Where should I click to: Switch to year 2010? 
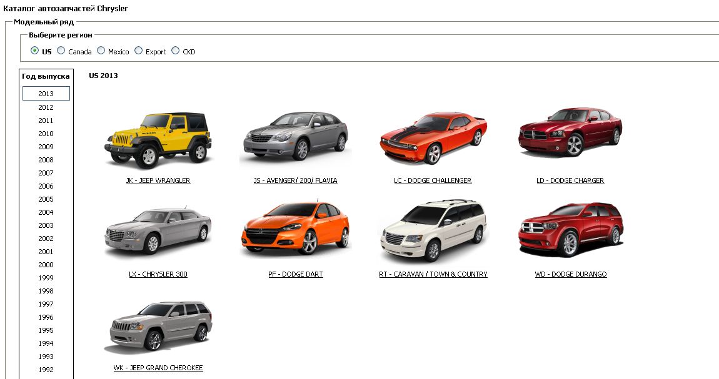pyautogui.click(x=46, y=134)
